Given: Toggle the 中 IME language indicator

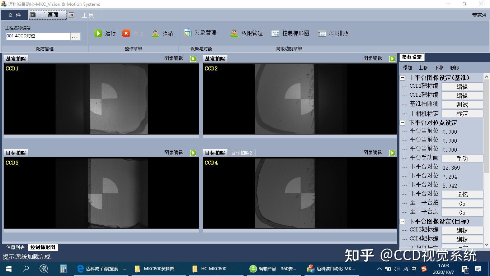Looking at the screenshot, I should (x=414, y=269).
